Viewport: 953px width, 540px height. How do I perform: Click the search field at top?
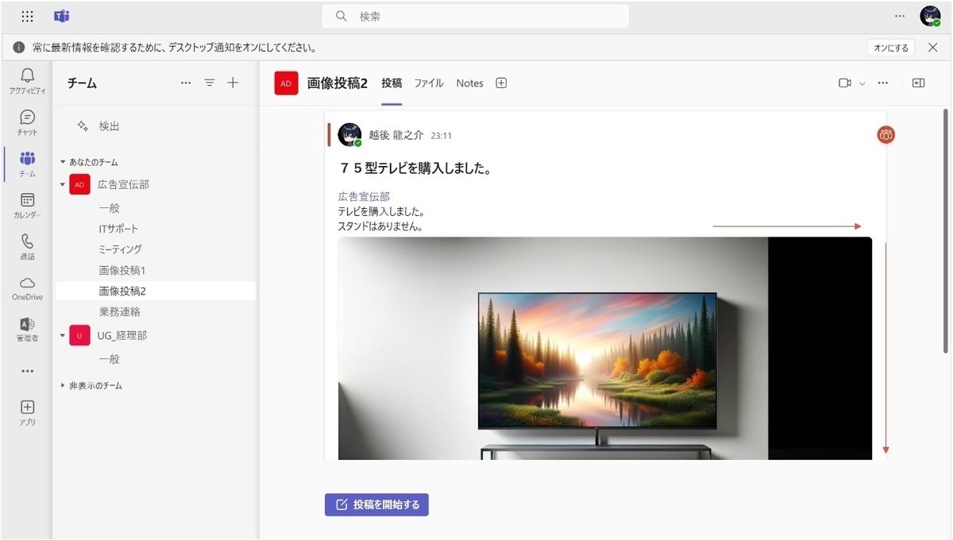(x=475, y=16)
